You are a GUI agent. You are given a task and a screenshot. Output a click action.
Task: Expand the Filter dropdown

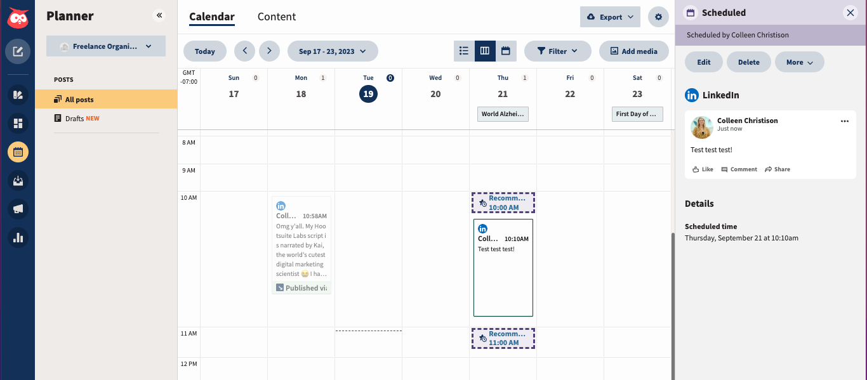(x=557, y=51)
